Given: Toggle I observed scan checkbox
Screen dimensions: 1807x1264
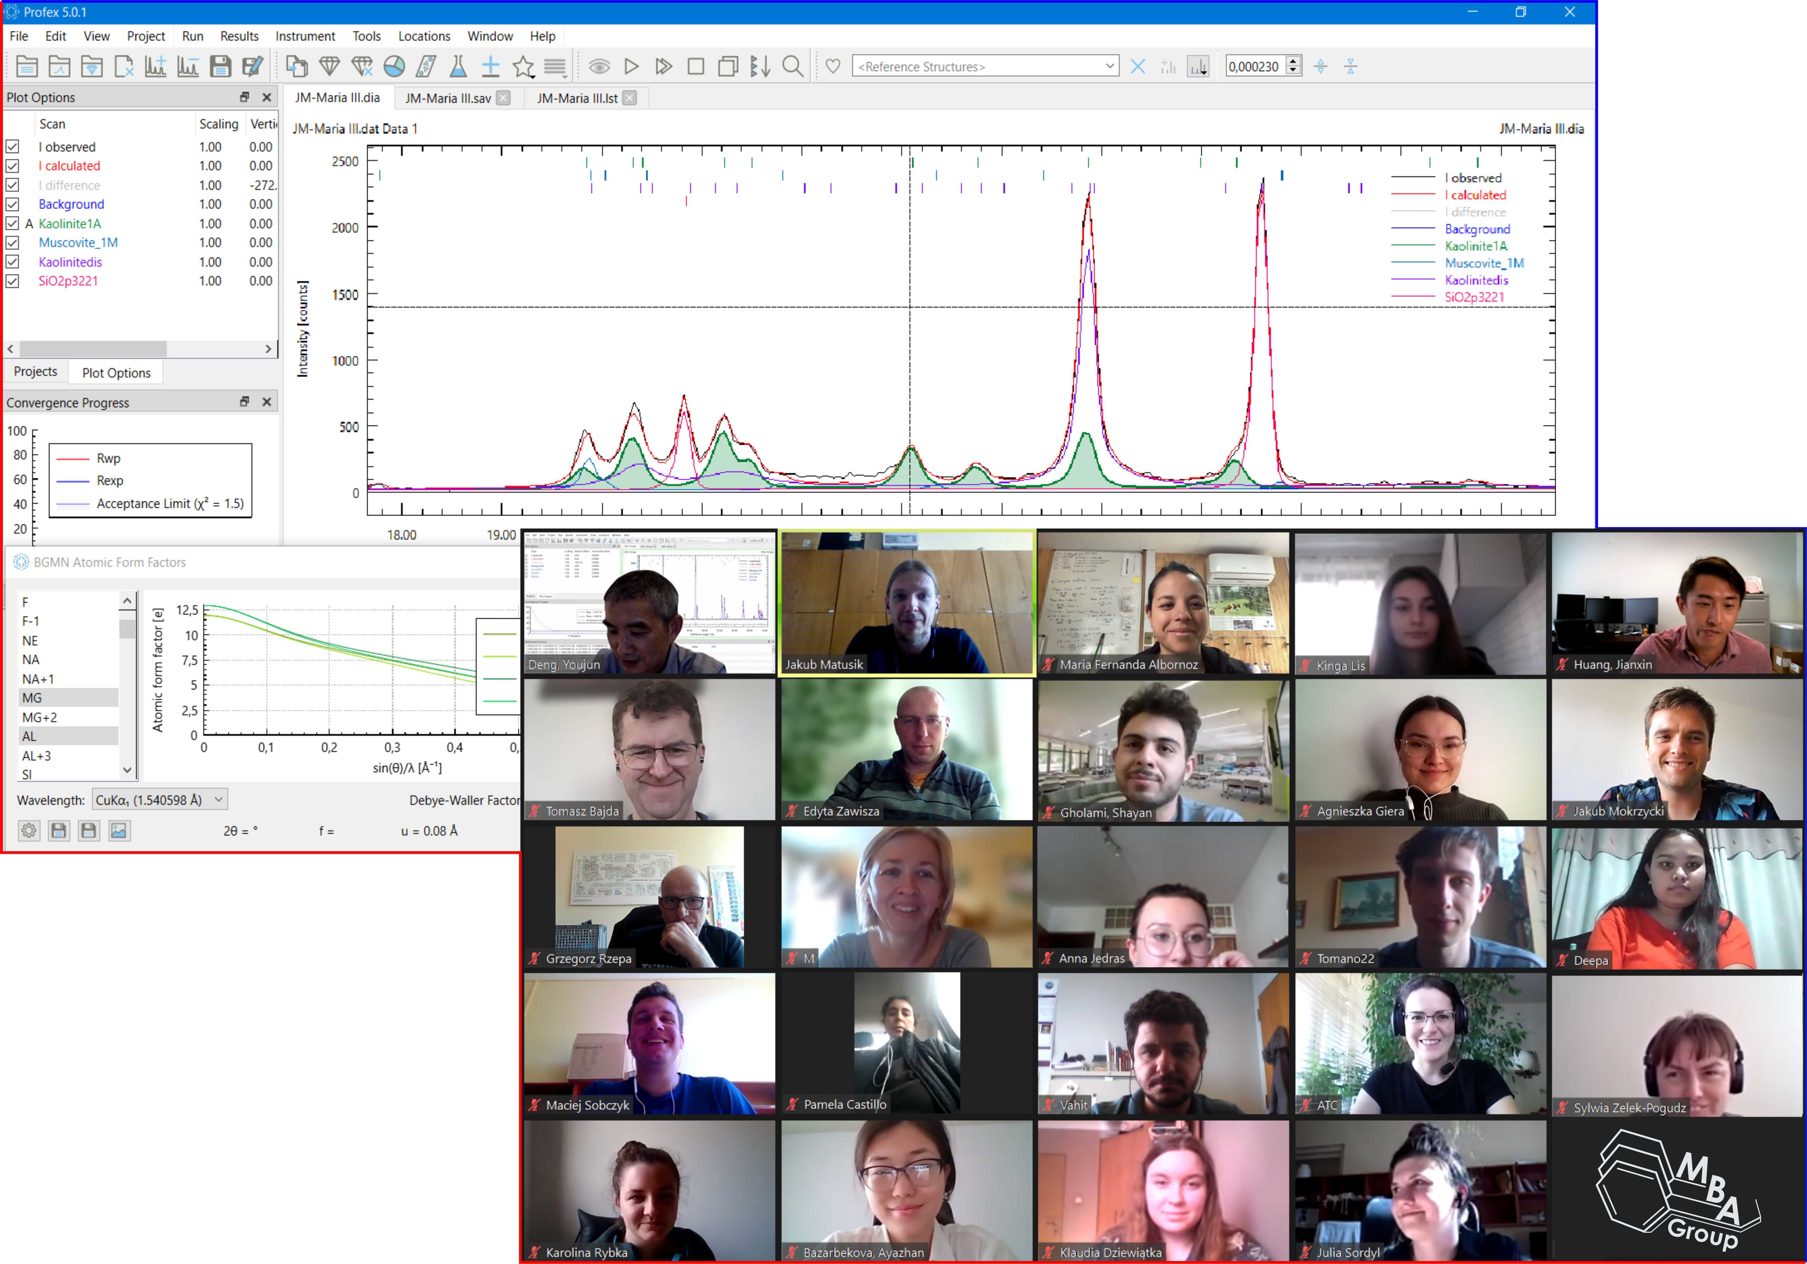Looking at the screenshot, I should pyautogui.click(x=13, y=147).
